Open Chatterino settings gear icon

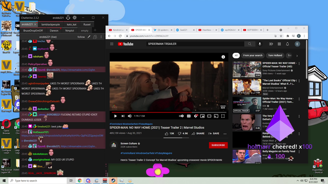click(x=74, y=18)
